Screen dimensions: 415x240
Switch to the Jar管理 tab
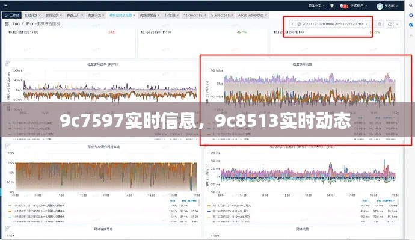[170, 16]
